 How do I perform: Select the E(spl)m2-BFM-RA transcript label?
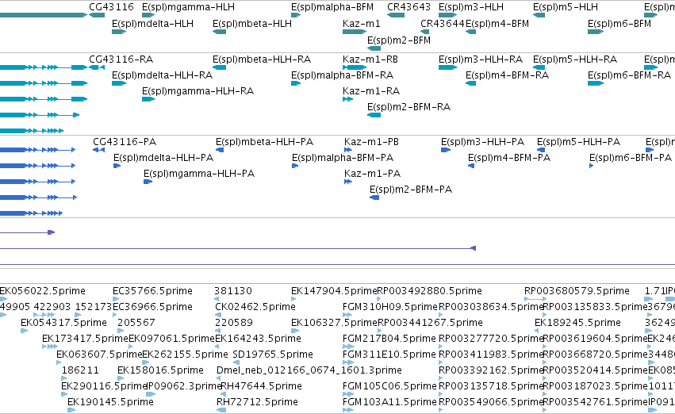coord(408,107)
